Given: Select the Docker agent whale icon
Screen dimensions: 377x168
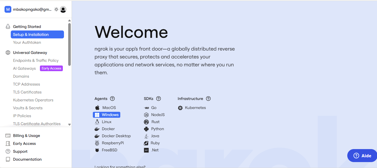Looking at the screenshot, I should tap(97, 129).
